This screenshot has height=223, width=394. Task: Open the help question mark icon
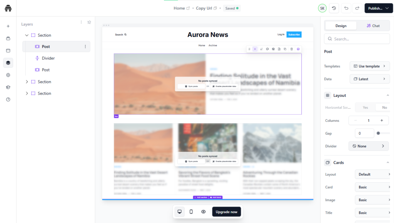coord(8,100)
